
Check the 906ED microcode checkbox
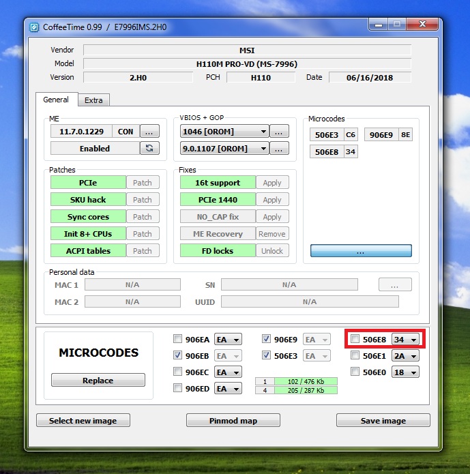click(x=177, y=388)
